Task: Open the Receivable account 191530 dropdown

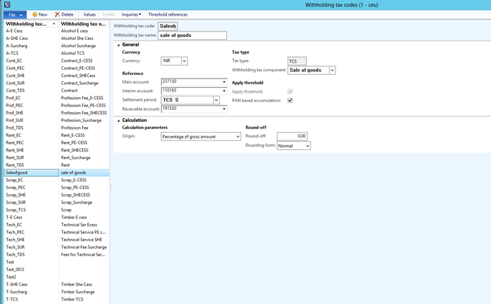Action: [x=224, y=109]
